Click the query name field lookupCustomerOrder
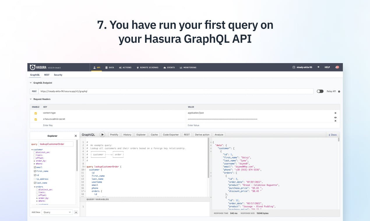370x221 pixels. (56, 144)
